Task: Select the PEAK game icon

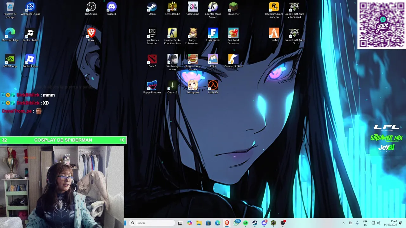Action: pos(213,61)
